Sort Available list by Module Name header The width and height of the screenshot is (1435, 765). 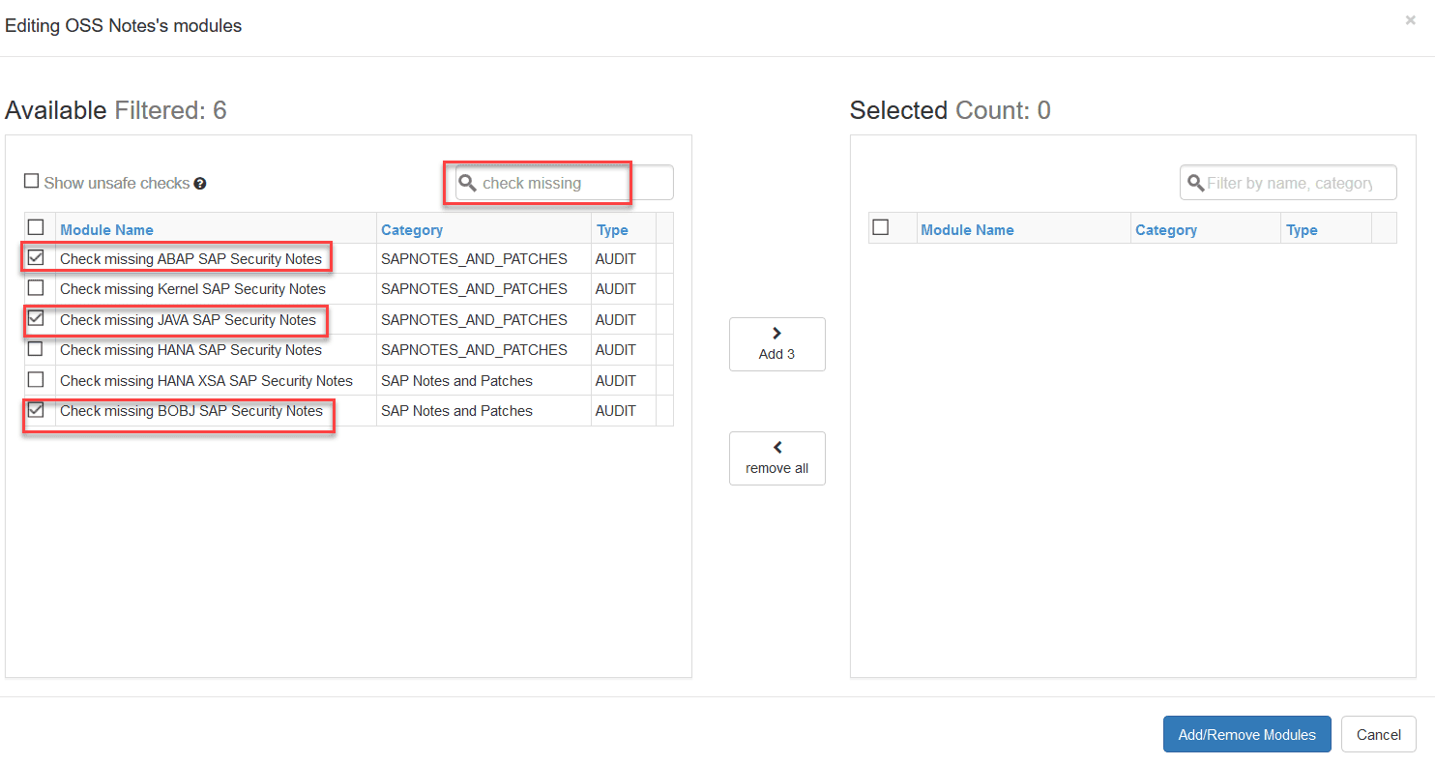tap(106, 230)
